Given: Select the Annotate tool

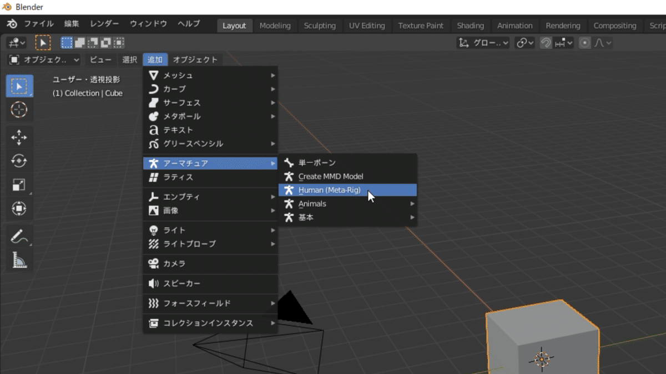Looking at the screenshot, I should [19, 237].
